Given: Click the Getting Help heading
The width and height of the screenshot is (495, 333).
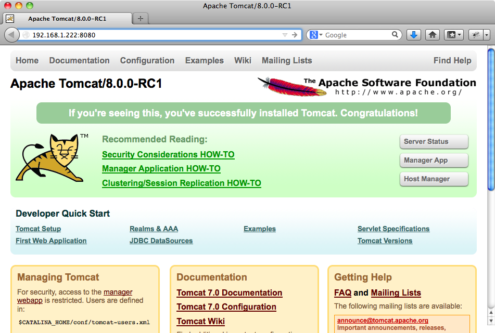Looking at the screenshot, I should [363, 277].
